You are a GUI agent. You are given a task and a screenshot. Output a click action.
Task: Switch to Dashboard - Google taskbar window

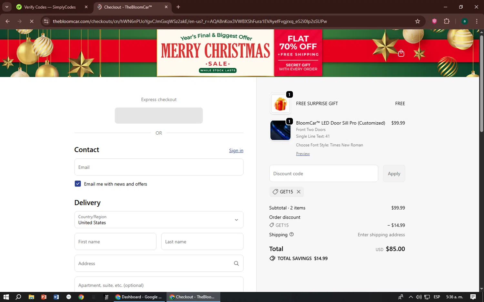[139, 297]
